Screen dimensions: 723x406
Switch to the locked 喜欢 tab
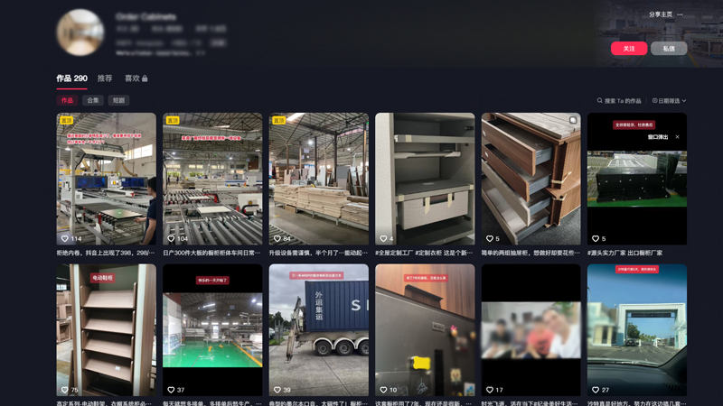pos(136,78)
